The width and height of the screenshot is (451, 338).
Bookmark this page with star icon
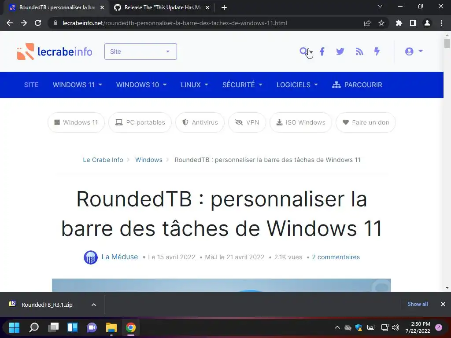(381, 23)
